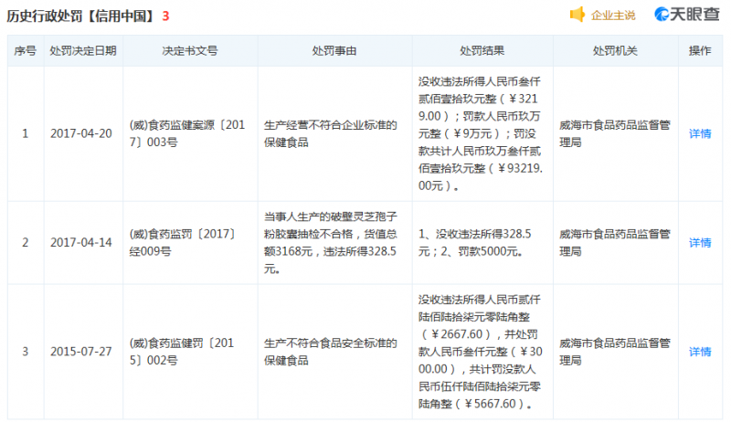Click the 天眼查 logo

[x=688, y=15]
